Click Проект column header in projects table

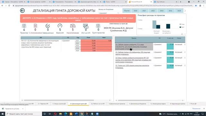point(134,38)
